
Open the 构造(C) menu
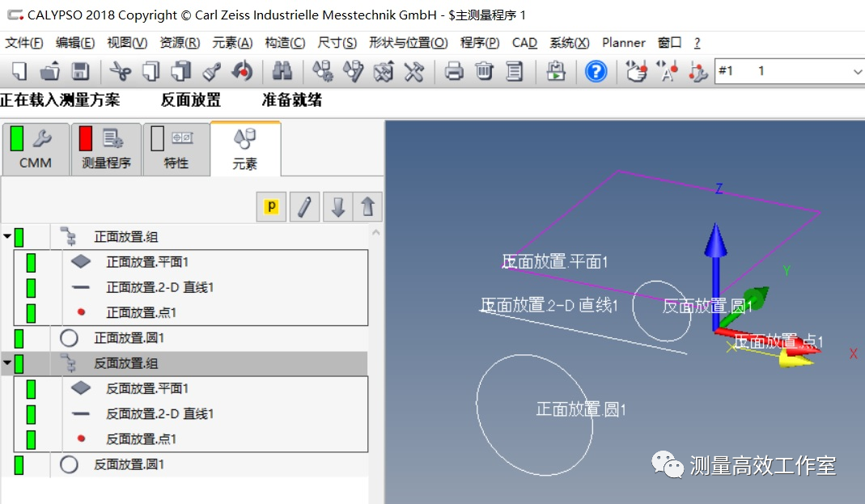tap(285, 43)
